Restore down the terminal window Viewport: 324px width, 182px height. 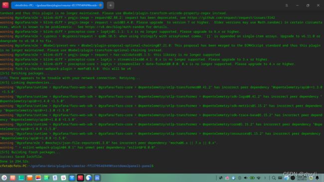[x=308, y=5]
